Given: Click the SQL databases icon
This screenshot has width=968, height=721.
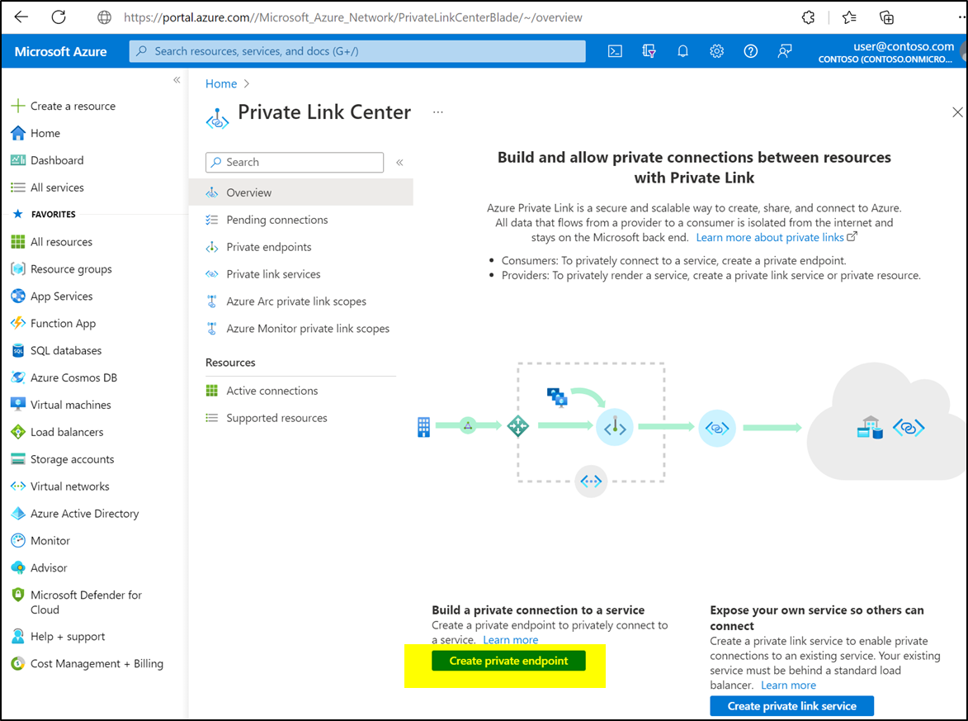Looking at the screenshot, I should coord(18,350).
